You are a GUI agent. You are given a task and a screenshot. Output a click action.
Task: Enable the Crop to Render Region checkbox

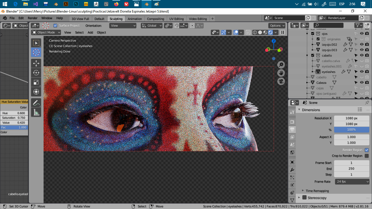pos(367,156)
